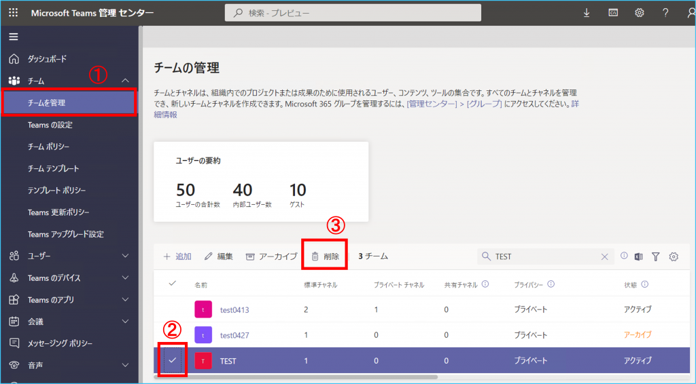696x384 pixels.
Task: Clear the TEST search with X
Action: point(605,256)
